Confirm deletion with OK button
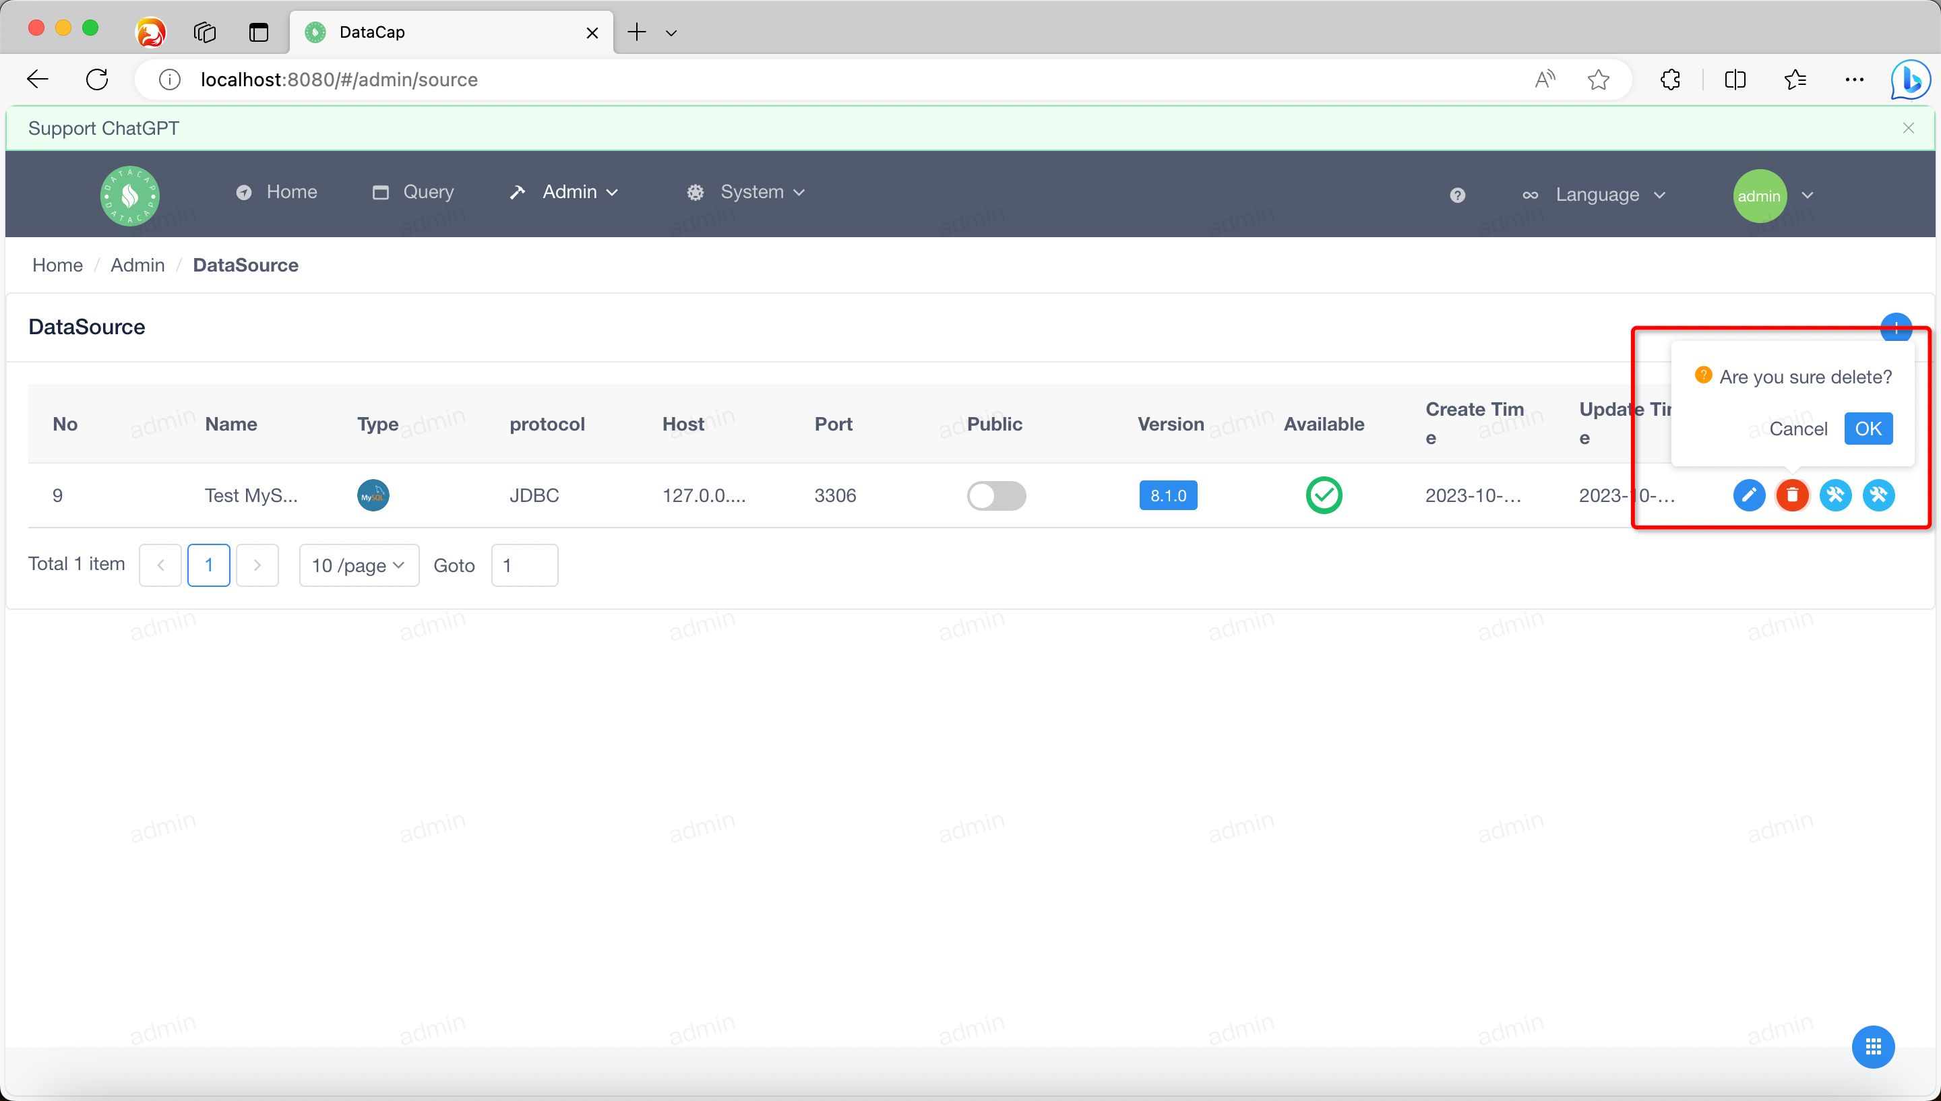This screenshot has height=1101, width=1941. 1868,429
